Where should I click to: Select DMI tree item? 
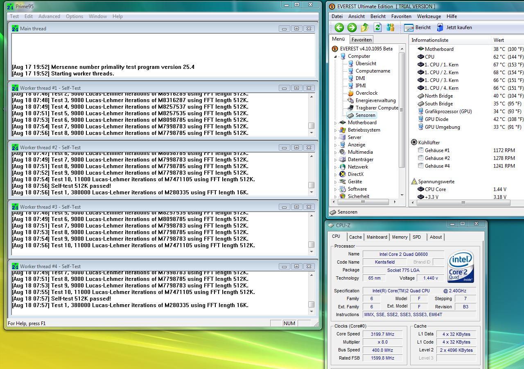click(x=360, y=78)
